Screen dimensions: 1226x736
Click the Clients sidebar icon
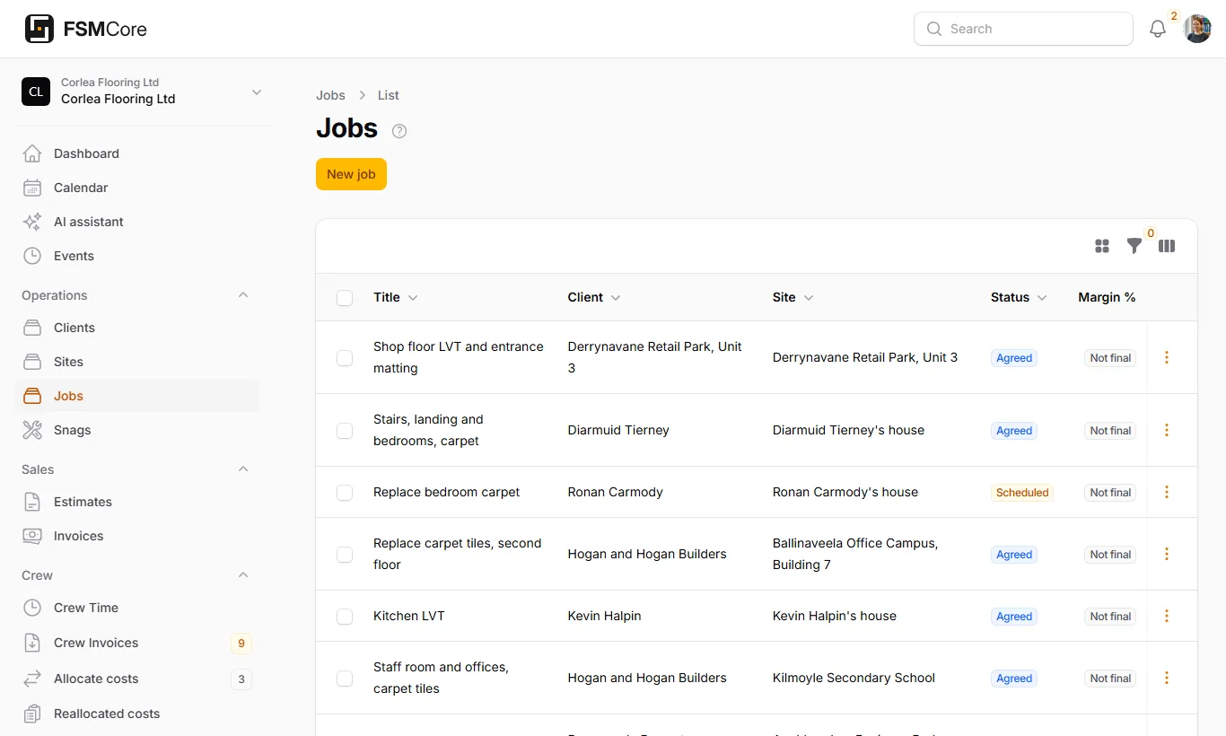(32, 328)
